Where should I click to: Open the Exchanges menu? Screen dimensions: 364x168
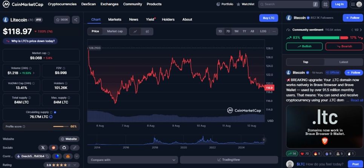pyautogui.click(x=109, y=4)
